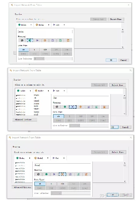The width and height of the screenshot is (136, 201).
Task: Toggle 'ab' String data type in Node1 editor
Action: click(23, 50)
